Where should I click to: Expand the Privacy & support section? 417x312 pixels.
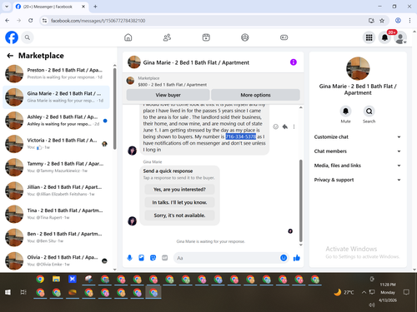pos(358,180)
